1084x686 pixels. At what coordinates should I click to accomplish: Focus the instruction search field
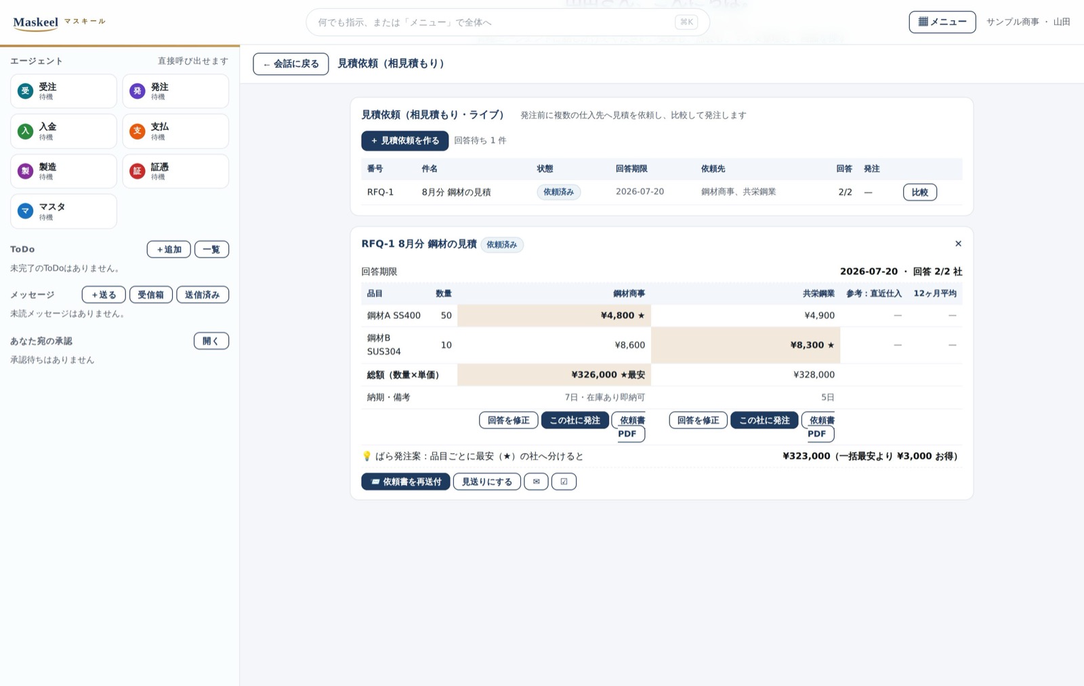[507, 22]
